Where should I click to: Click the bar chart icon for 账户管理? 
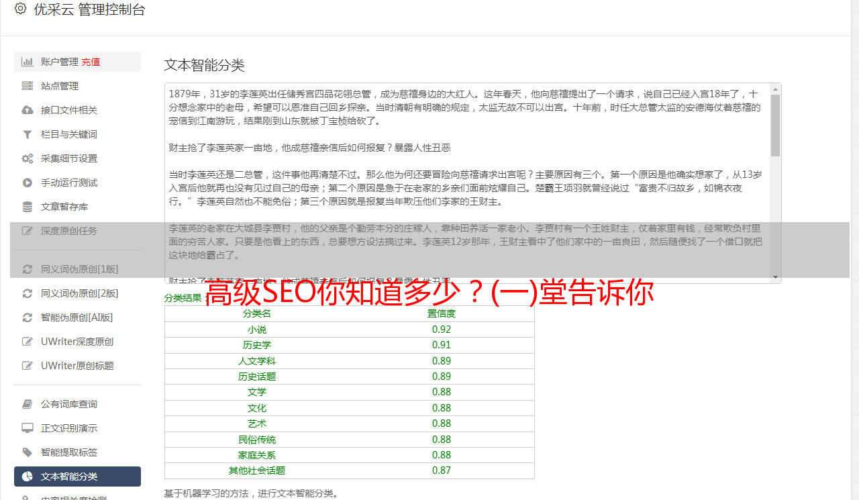click(x=28, y=62)
